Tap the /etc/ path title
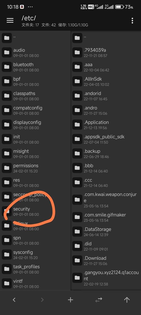The image size is (141, 315). (29, 18)
